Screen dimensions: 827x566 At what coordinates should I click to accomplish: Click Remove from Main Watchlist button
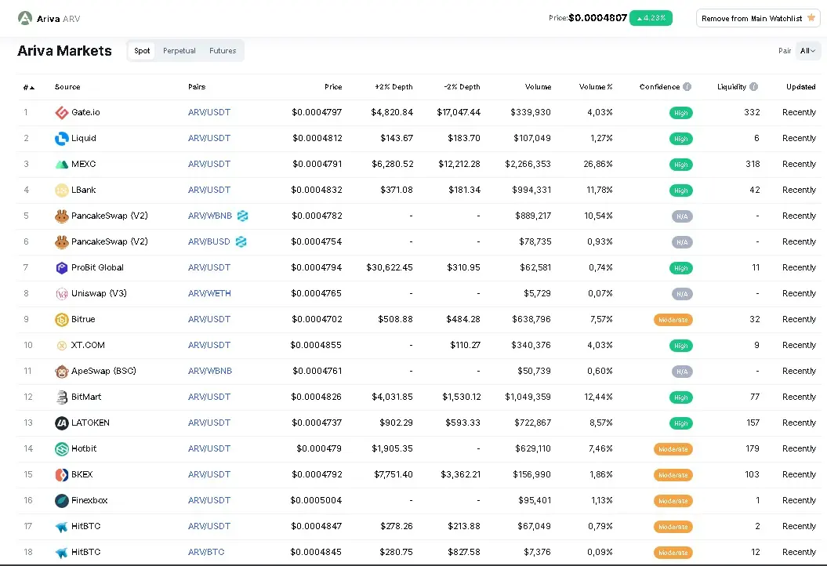pyautogui.click(x=758, y=18)
